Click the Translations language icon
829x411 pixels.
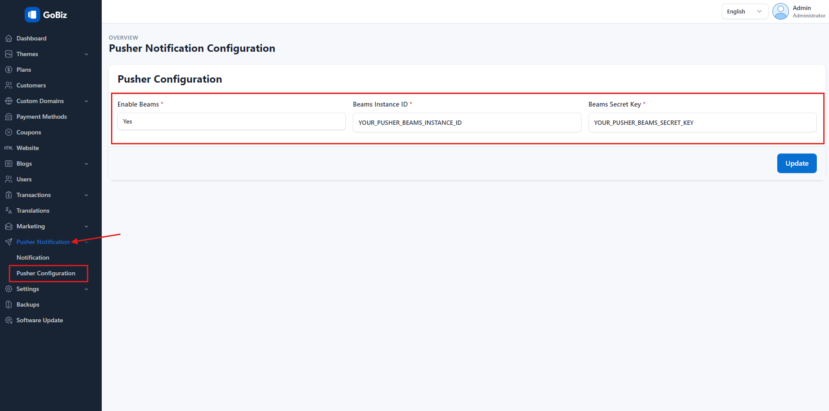click(x=9, y=211)
